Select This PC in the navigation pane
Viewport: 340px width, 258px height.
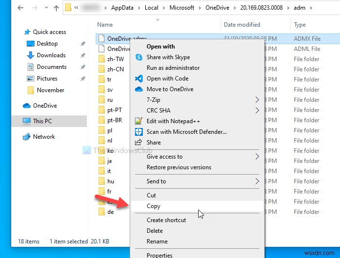(x=42, y=121)
